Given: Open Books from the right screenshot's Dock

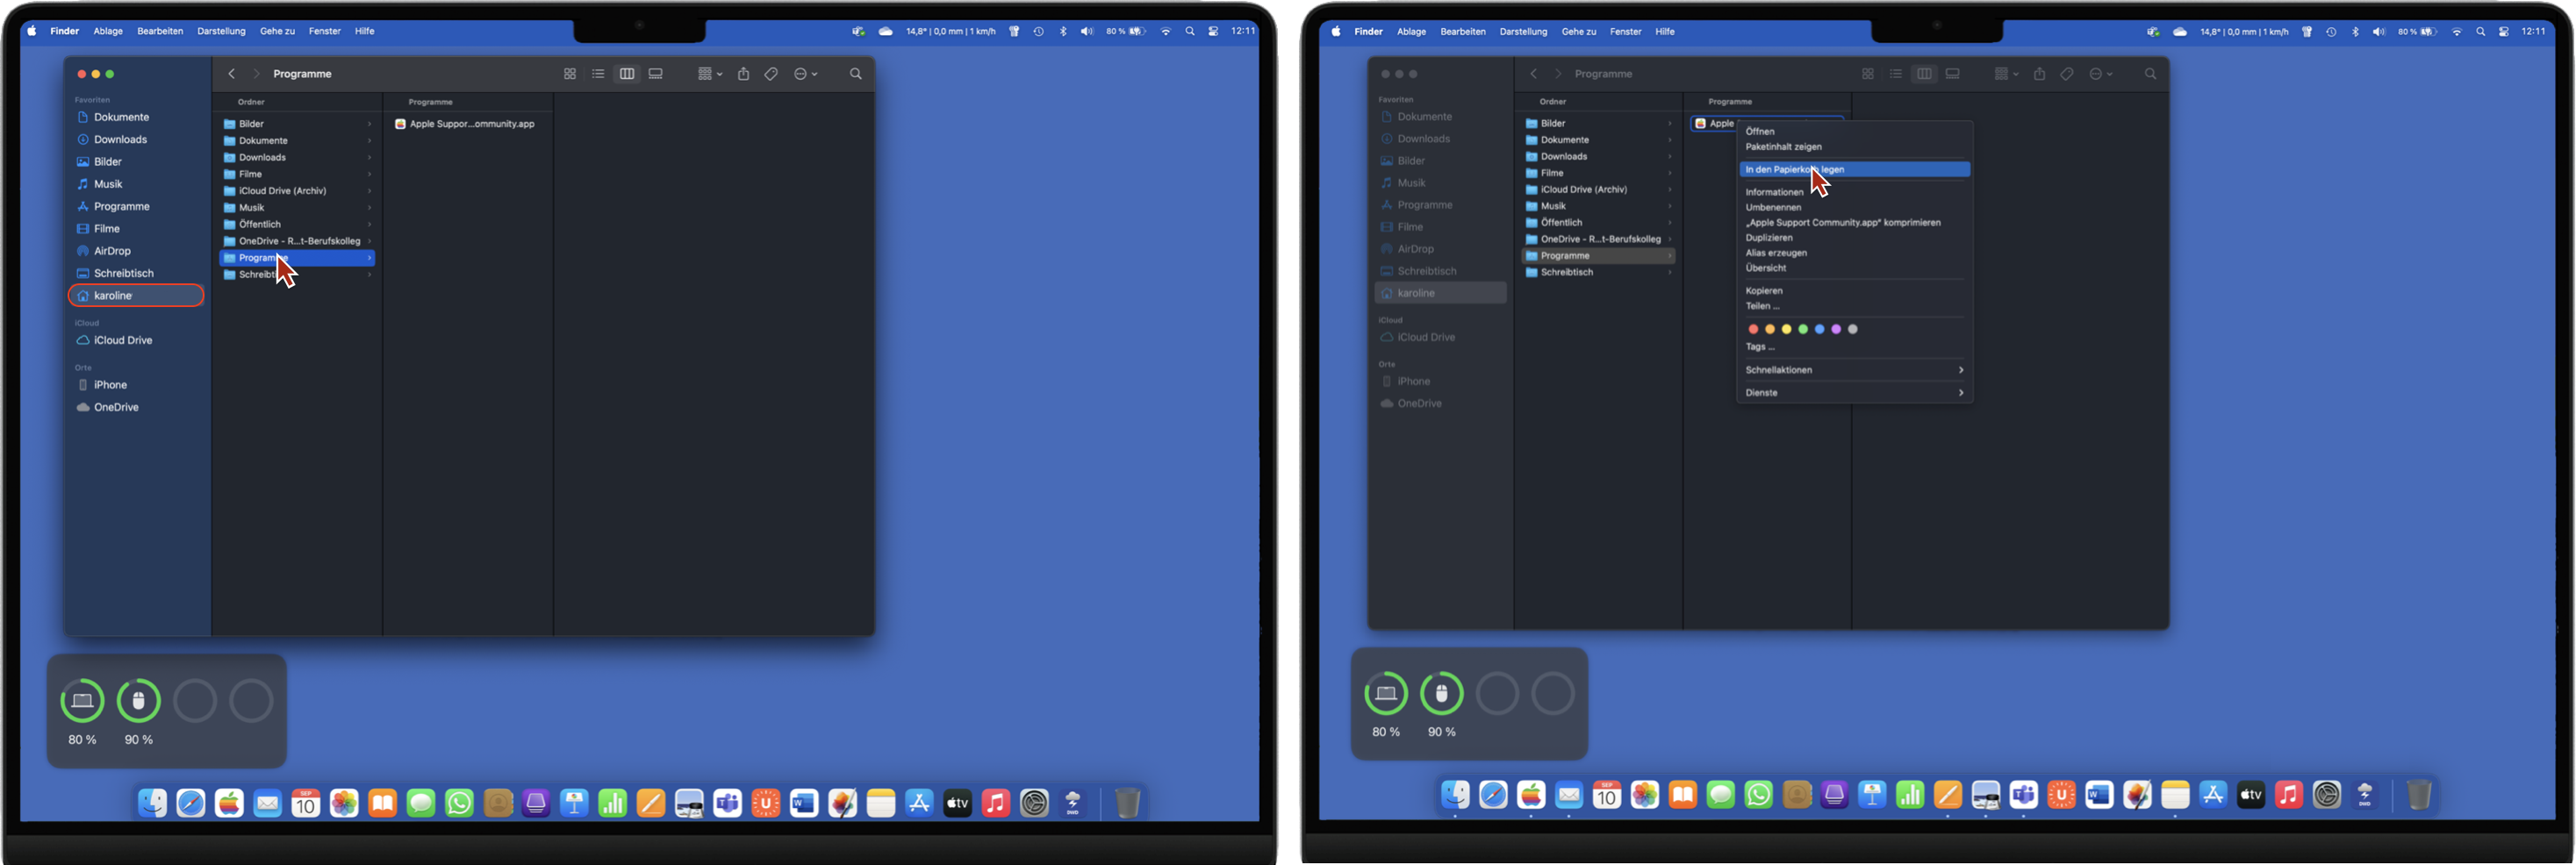Looking at the screenshot, I should click(x=1683, y=795).
